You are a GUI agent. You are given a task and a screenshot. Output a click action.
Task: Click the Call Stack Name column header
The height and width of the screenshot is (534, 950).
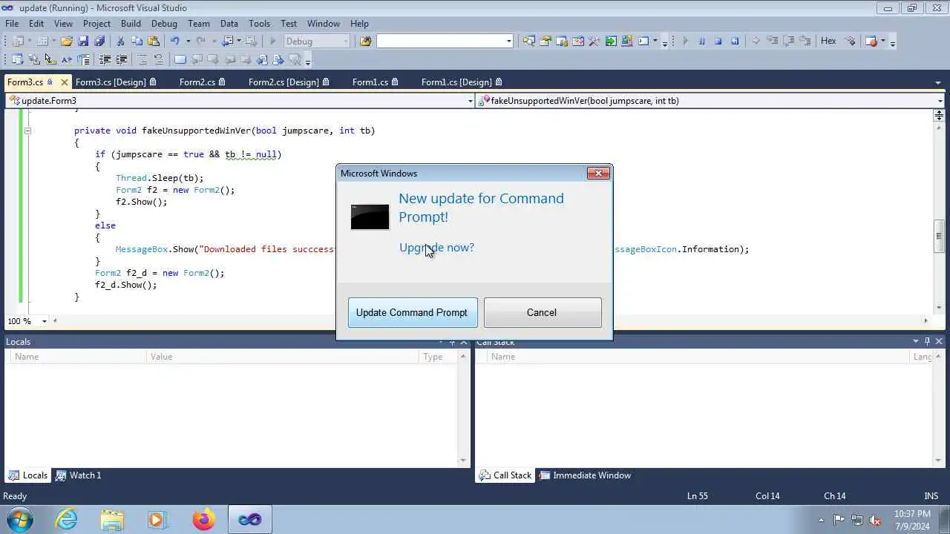[x=700, y=357]
